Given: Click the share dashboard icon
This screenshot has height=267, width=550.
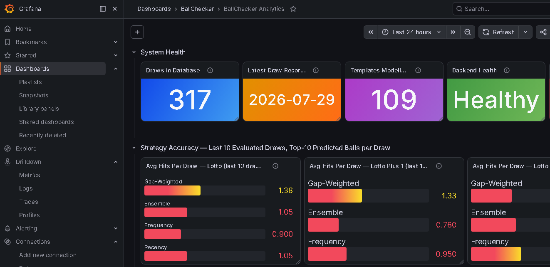Looking at the screenshot, I should pos(543,32).
